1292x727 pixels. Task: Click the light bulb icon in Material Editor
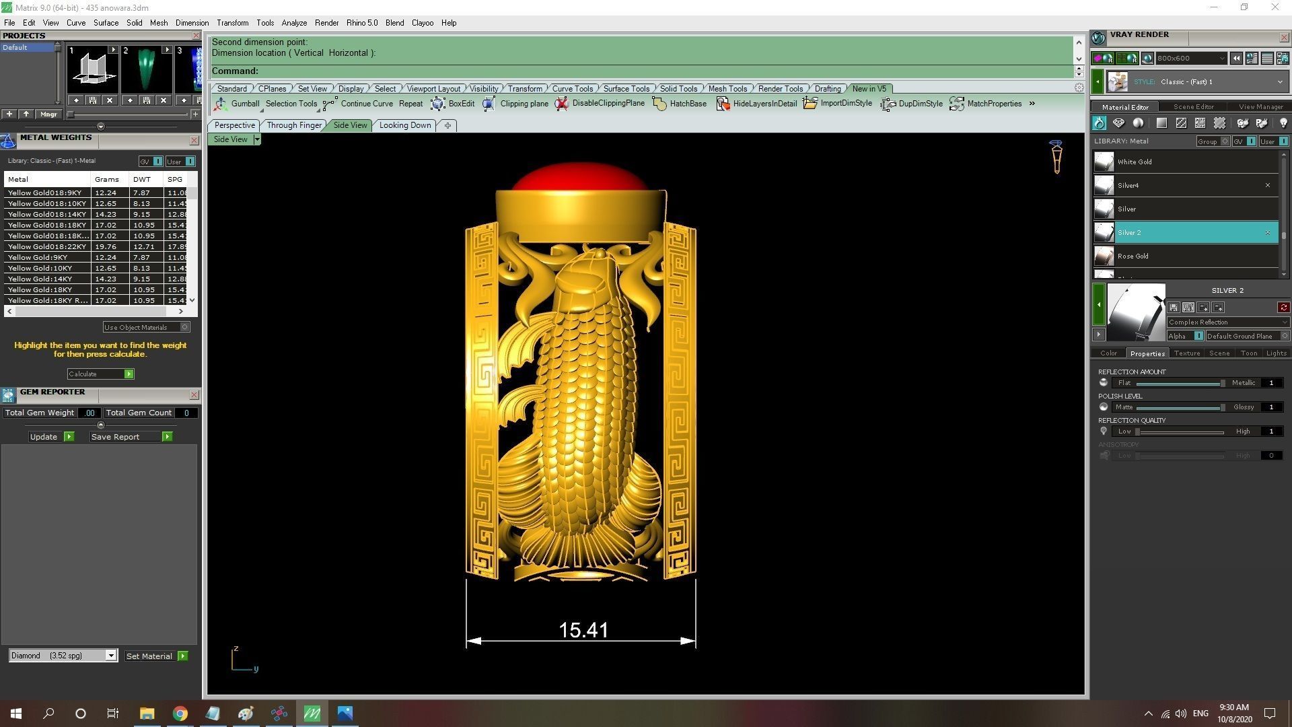(1283, 123)
